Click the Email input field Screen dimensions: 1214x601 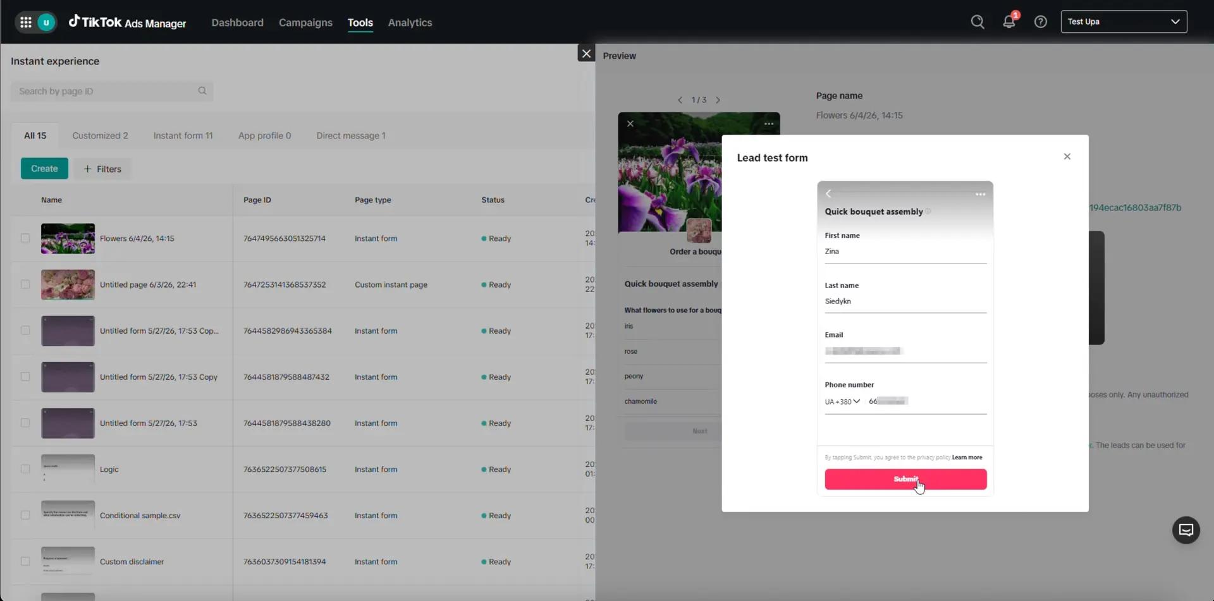pyautogui.click(x=905, y=351)
